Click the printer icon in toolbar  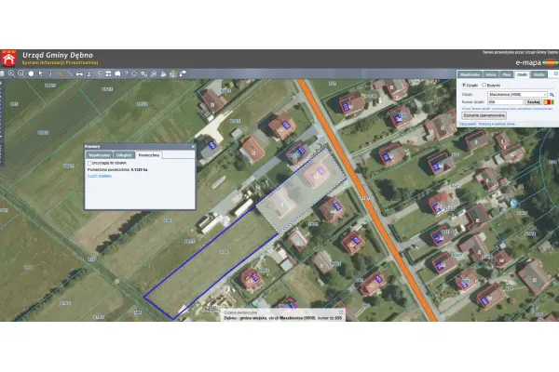79,73
